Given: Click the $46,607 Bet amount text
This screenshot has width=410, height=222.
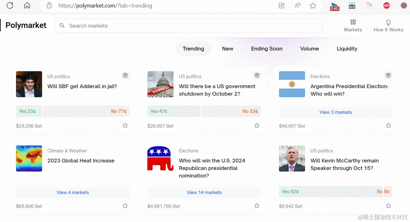Looking at the screenshot, I should pyautogui.click(x=292, y=126).
